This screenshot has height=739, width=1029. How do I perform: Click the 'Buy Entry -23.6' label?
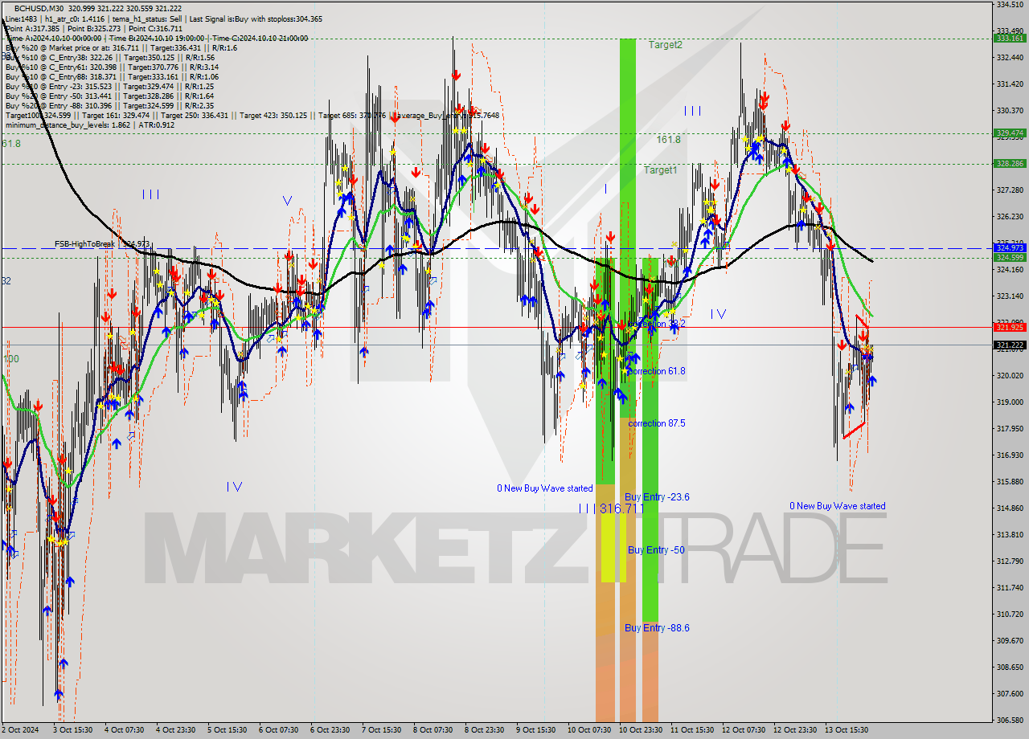click(657, 497)
